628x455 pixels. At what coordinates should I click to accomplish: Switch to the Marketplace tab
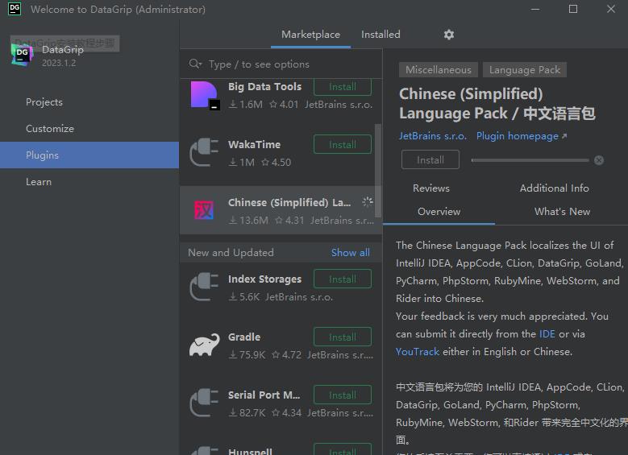point(310,35)
